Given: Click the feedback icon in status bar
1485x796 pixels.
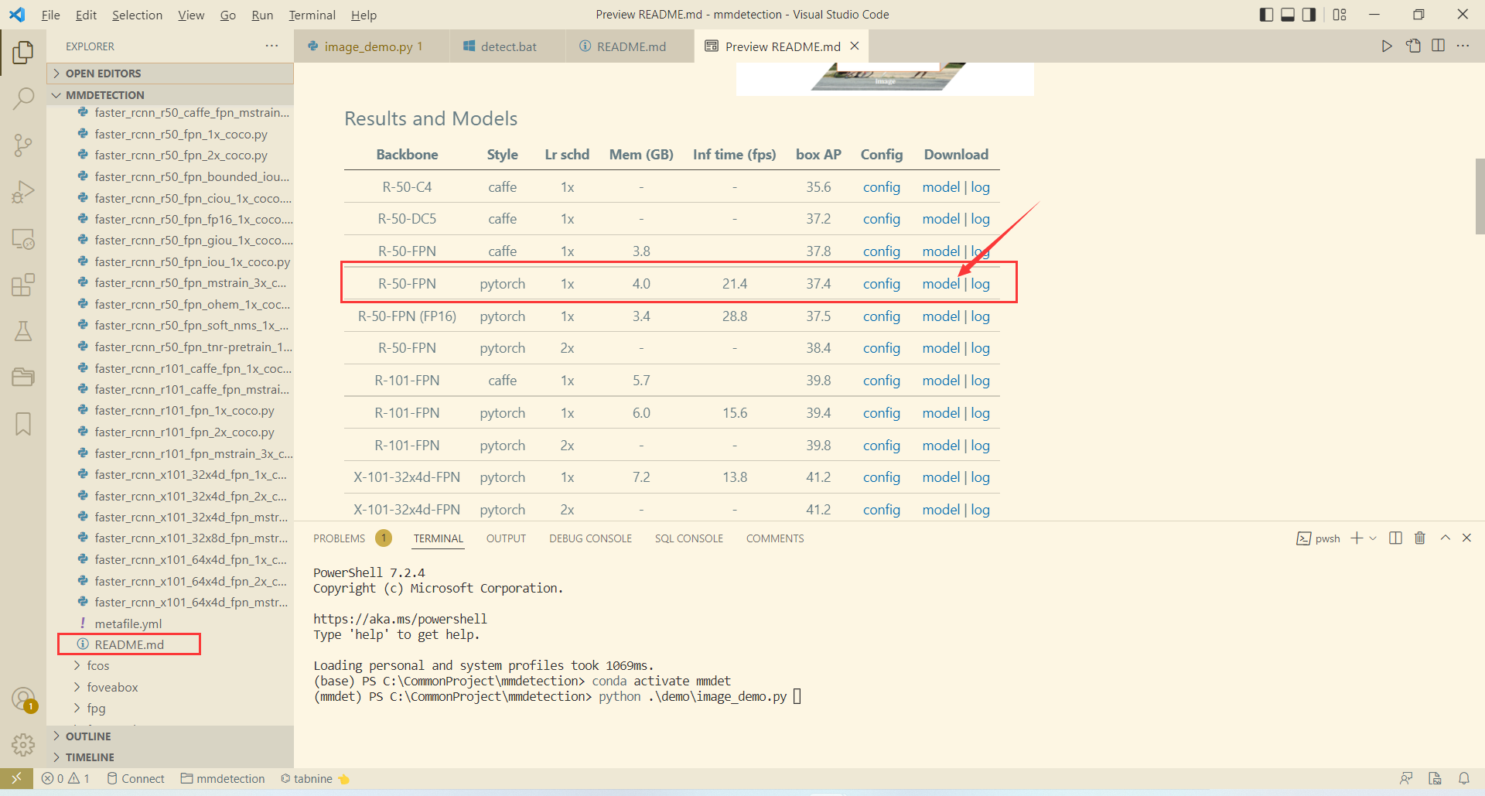Looking at the screenshot, I should pos(1406,778).
